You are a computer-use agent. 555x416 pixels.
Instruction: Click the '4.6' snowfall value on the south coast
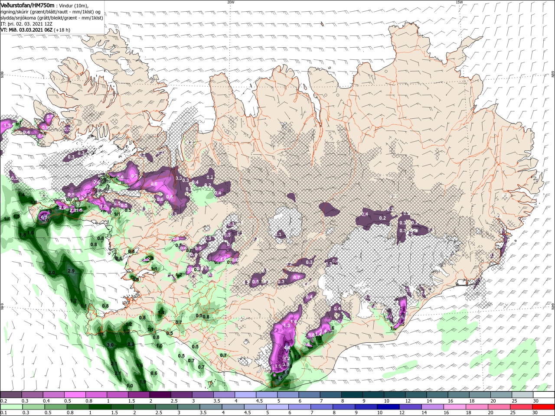coord(287,348)
